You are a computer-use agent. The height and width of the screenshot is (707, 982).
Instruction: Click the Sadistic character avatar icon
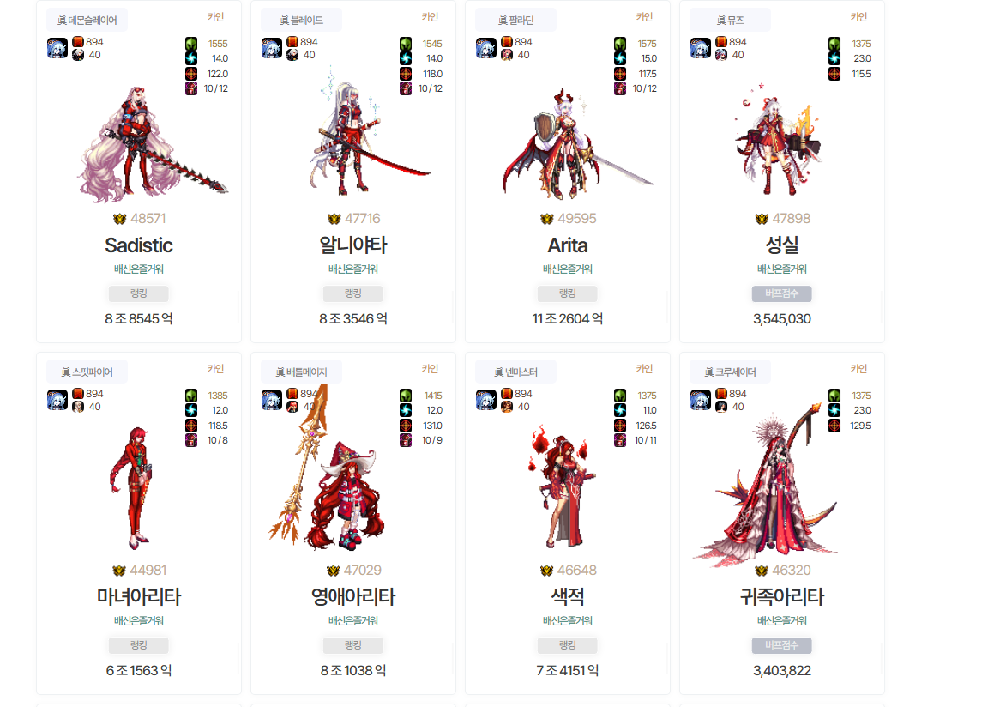[57, 48]
